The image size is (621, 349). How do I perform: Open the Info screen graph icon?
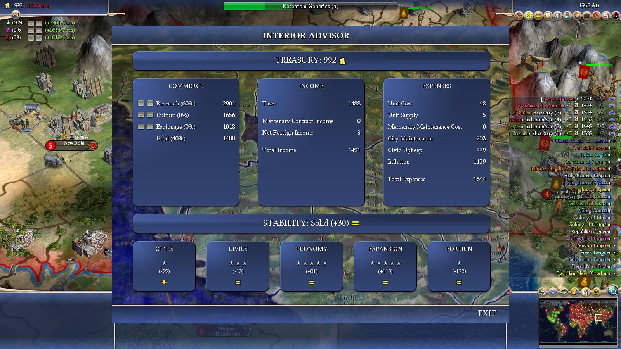[606, 16]
